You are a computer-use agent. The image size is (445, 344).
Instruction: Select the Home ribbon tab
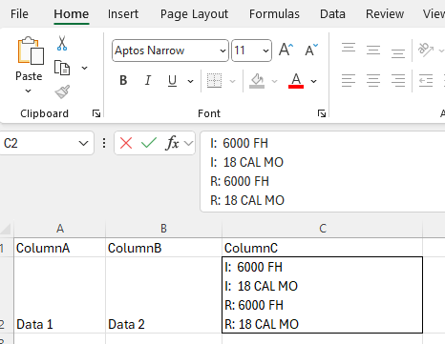coord(72,14)
